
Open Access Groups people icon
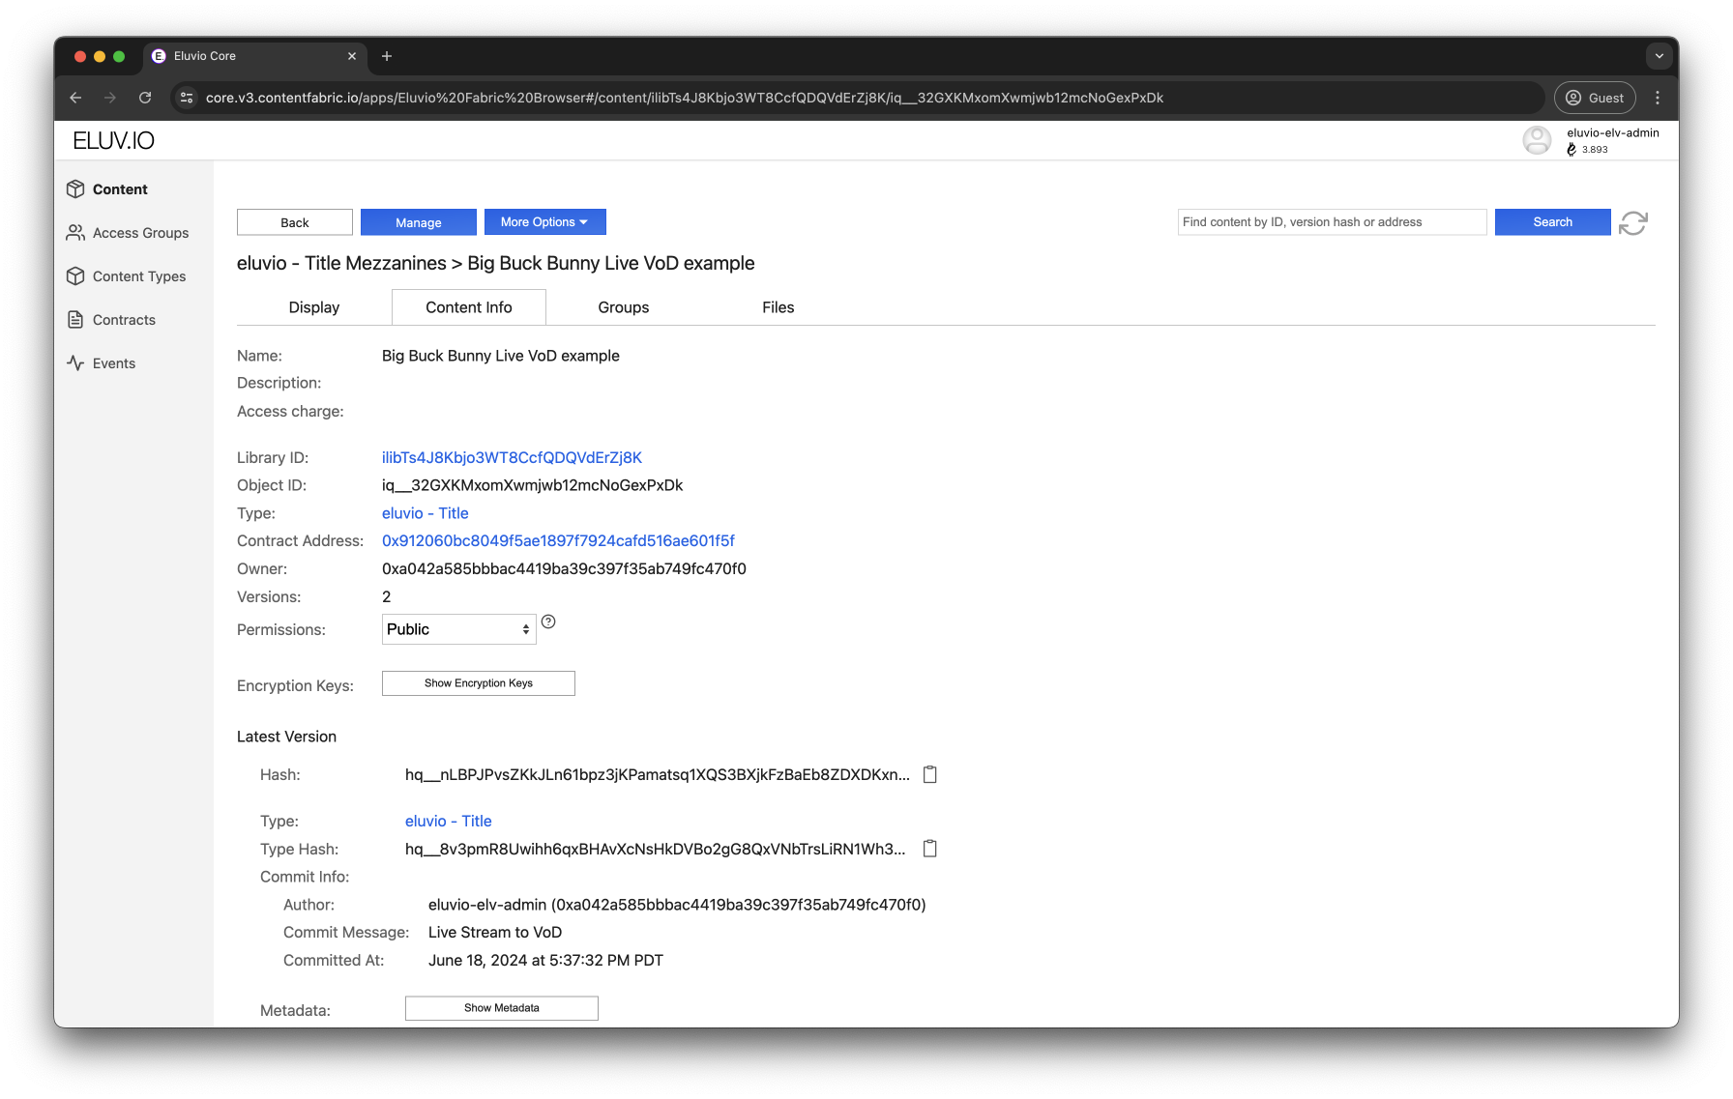point(75,233)
